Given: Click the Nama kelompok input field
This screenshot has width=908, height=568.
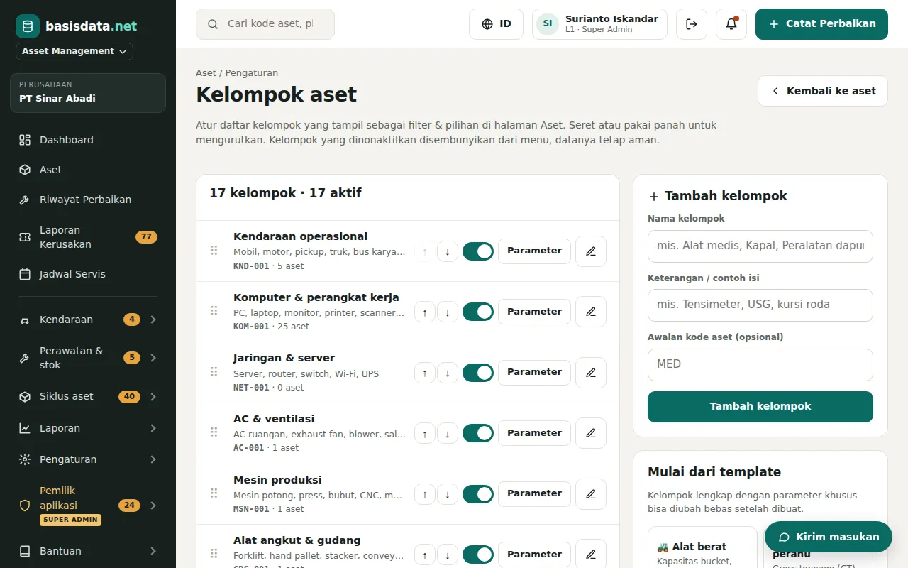Looking at the screenshot, I should 760,246.
